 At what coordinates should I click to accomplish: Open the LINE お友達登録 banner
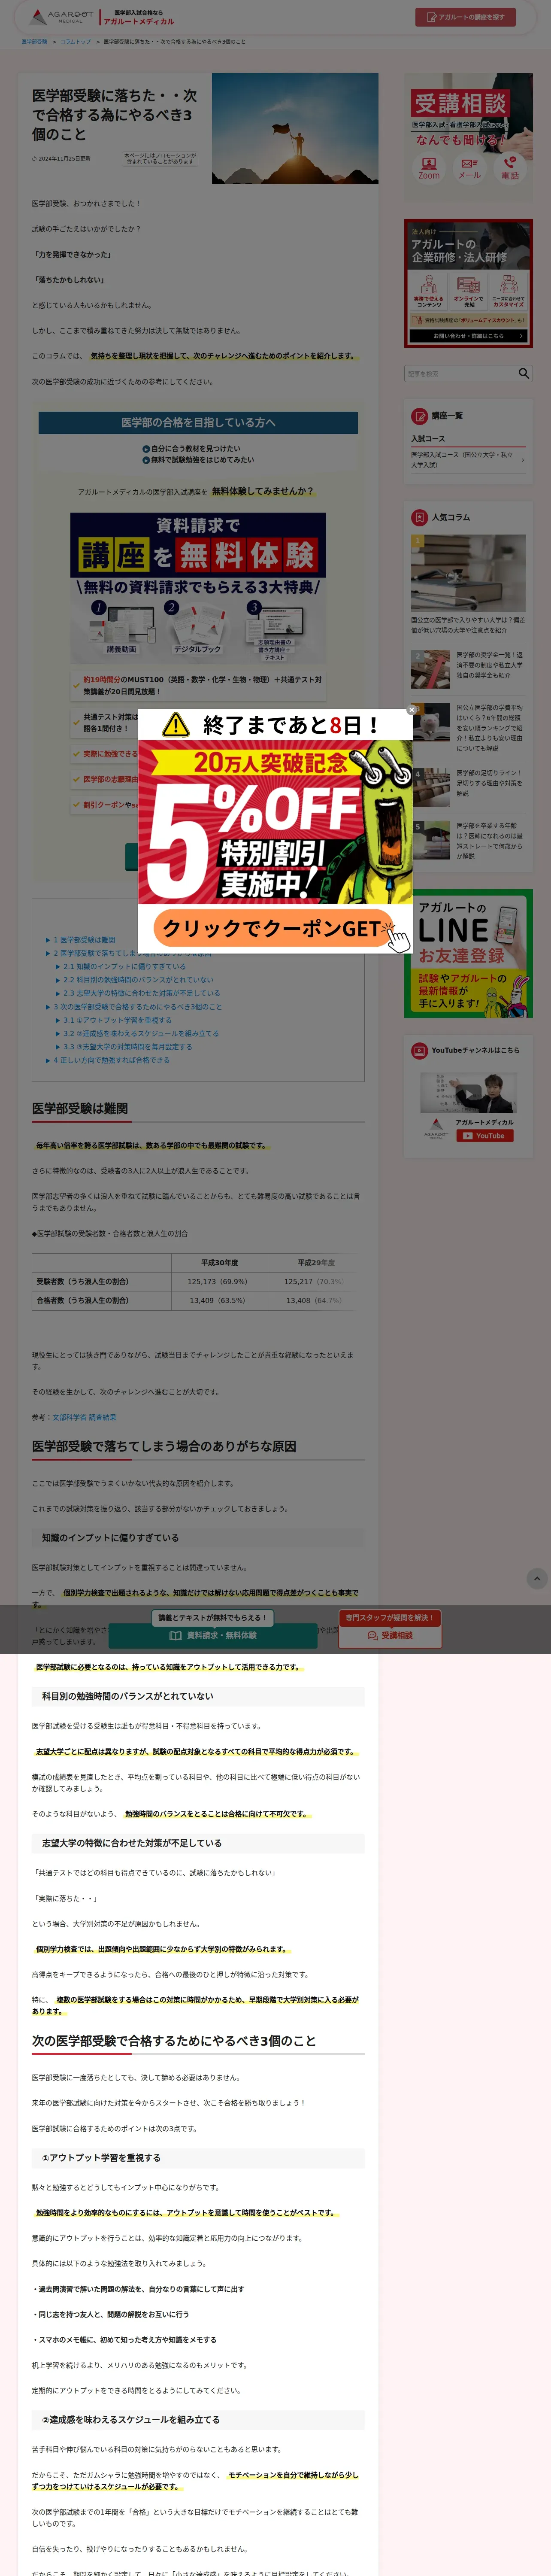468,954
